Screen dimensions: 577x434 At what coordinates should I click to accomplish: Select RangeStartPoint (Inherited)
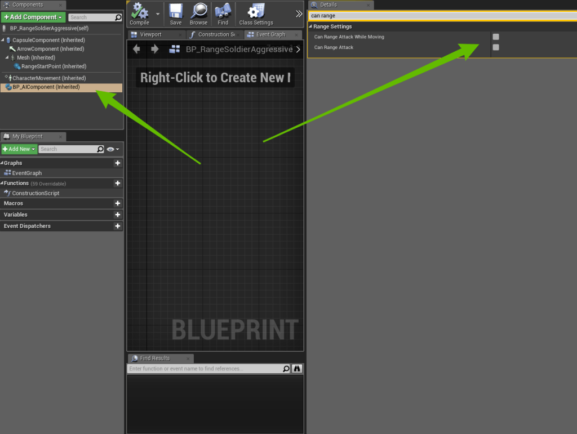(x=54, y=66)
